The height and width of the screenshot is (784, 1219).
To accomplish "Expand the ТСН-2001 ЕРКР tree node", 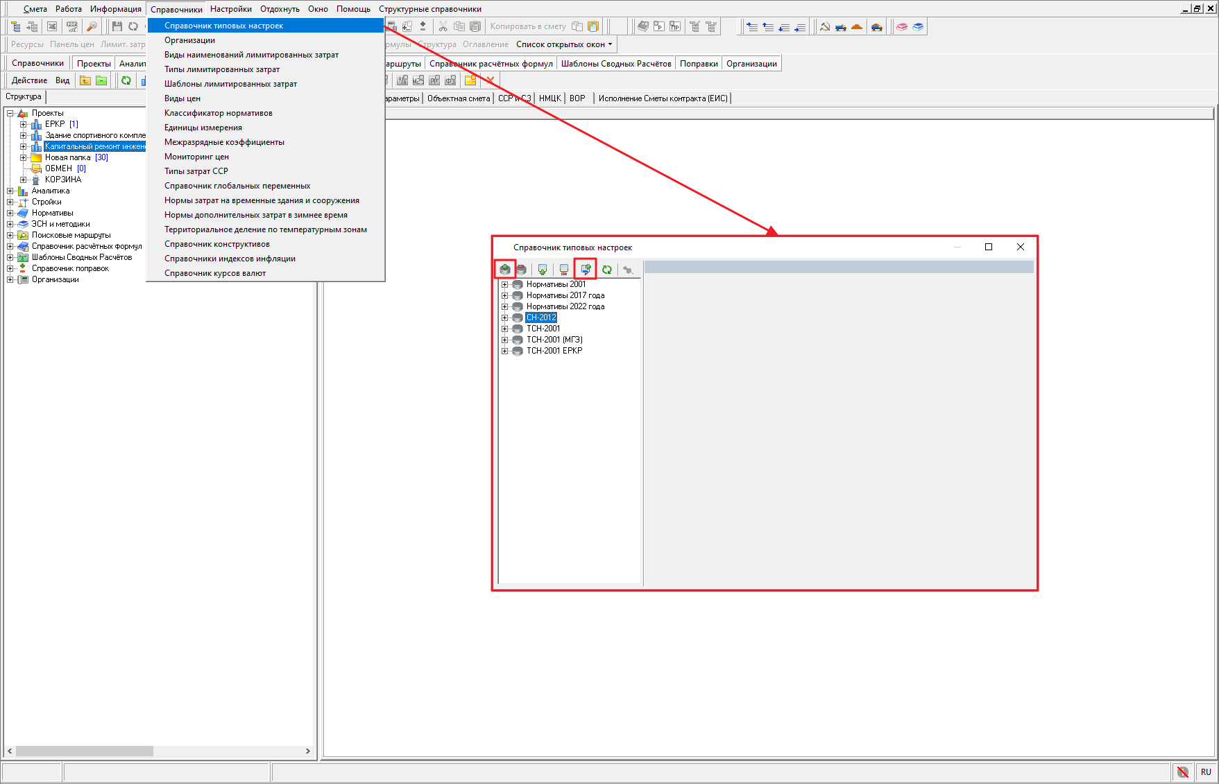I will pos(505,351).
